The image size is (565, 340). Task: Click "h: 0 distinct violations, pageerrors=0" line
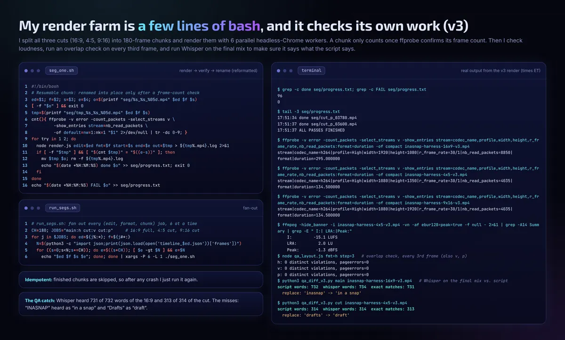tap(323, 262)
